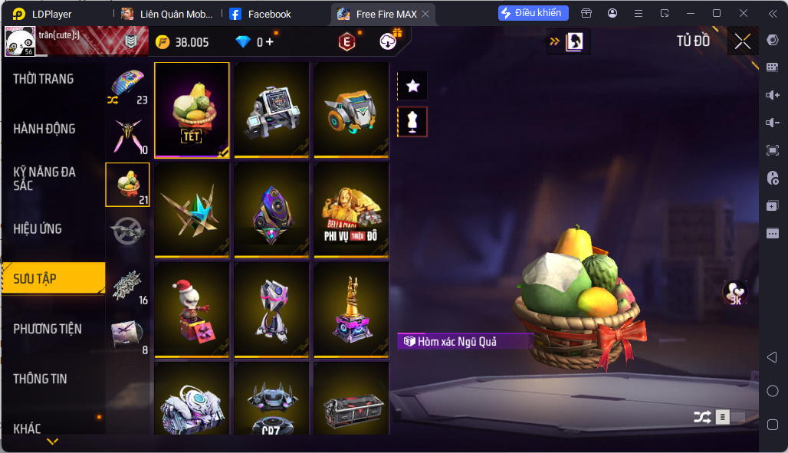Close the TỦ ĐỒ wardrobe screen
The height and width of the screenshot is (453, 788).
(742, 41)
